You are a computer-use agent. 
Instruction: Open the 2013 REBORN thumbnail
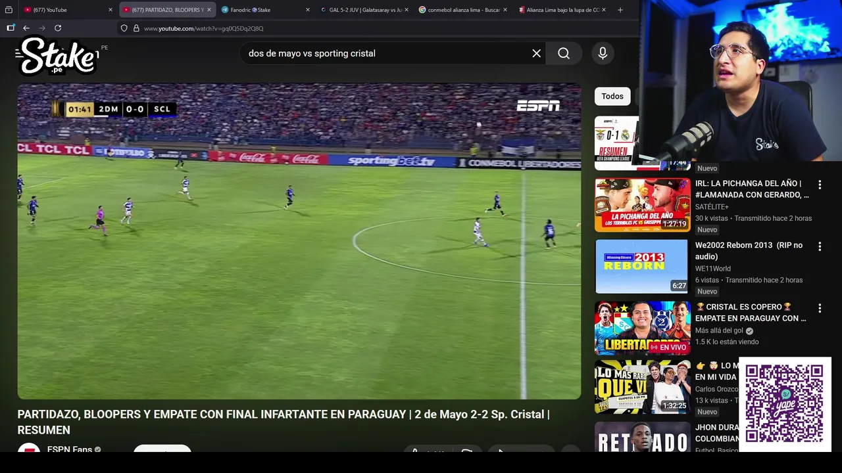[x=643, y=267]
